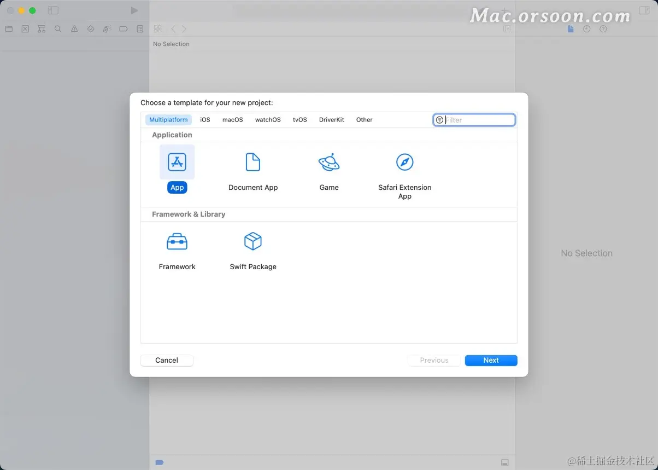Click the Framework label text
The width and height of the screenshot is (658, 470).
177,266
